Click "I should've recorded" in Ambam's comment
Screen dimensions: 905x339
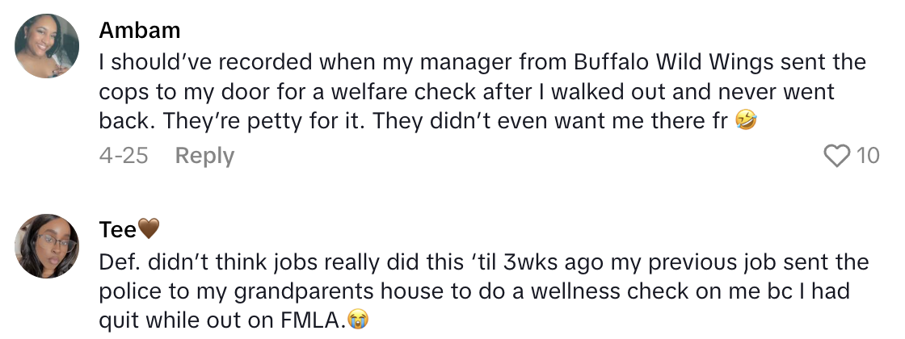click(x=192, y=61)
